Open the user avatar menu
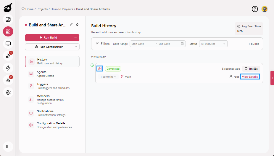 pos(265,9)
